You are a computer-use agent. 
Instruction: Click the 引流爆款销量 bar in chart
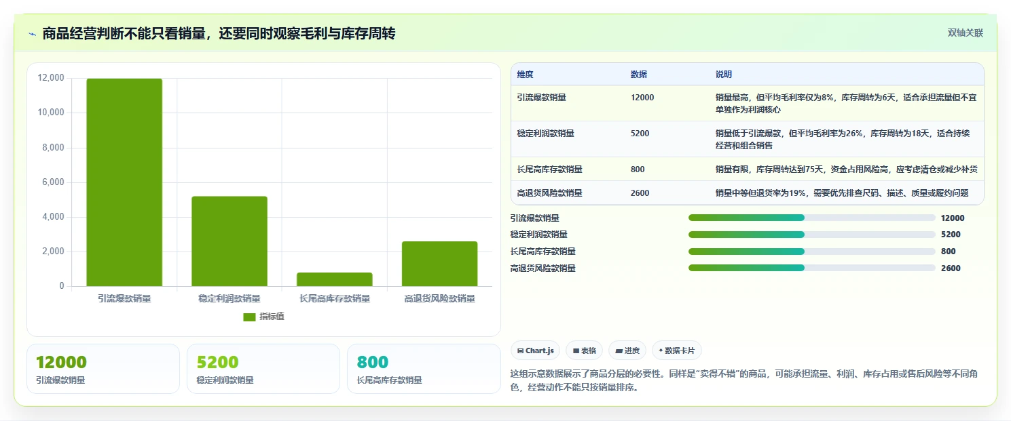[x=124, y=182]
